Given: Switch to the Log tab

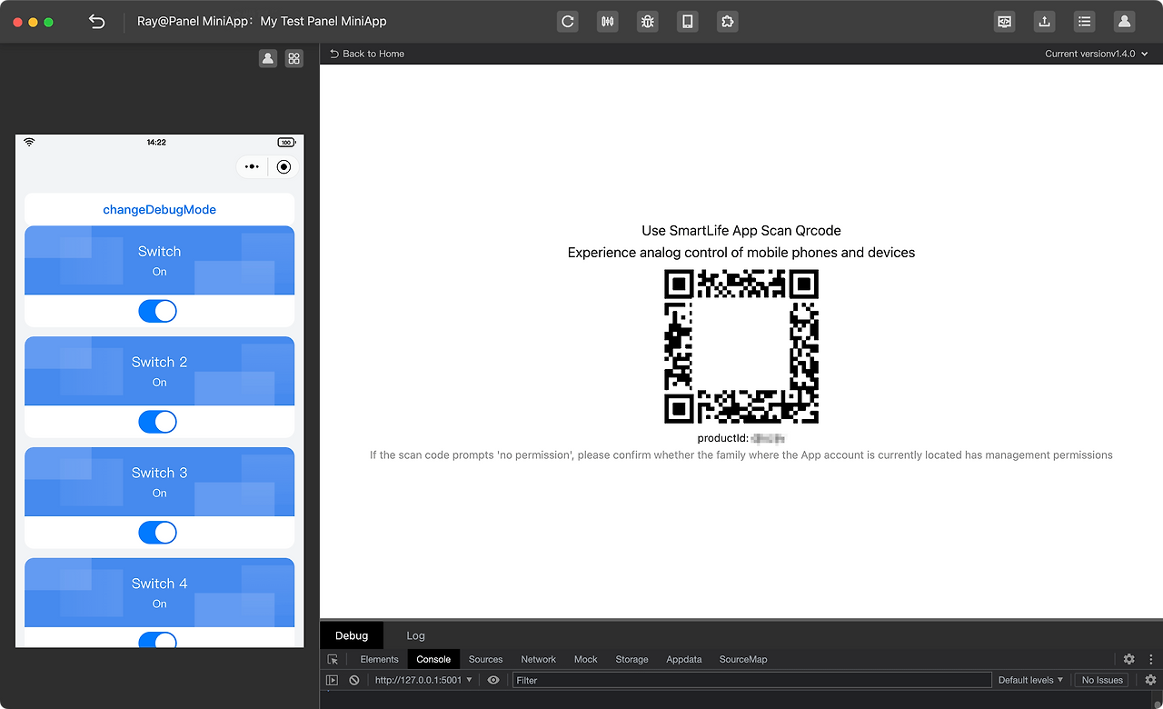Looking at the screenshot, I should (x=415, y=635).
